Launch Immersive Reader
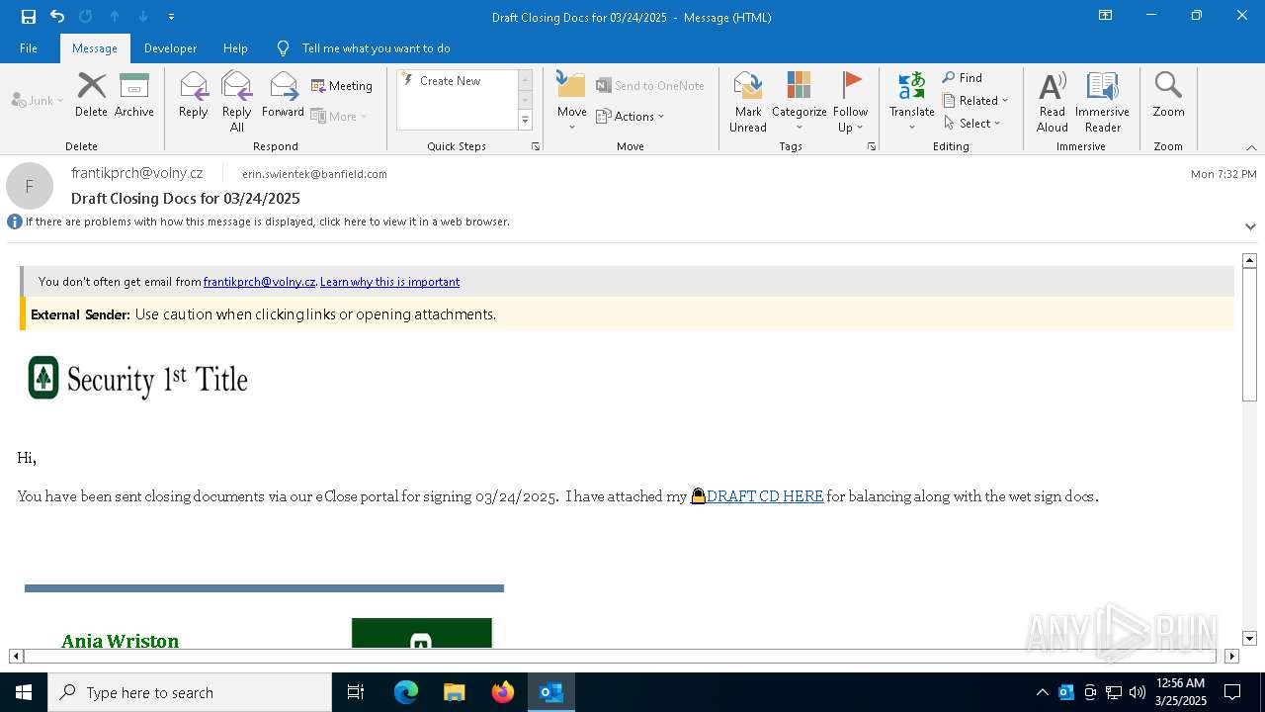 1102,102
